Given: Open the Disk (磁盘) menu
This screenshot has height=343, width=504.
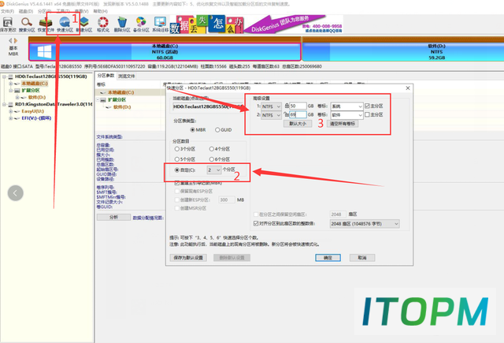Looking at the screenshot, I should click(26, 11).
